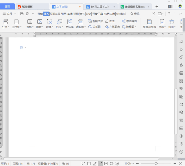Expand the 形状 shapes dropdown
Viewport: 185px width, 166px height.
[59, 27]
